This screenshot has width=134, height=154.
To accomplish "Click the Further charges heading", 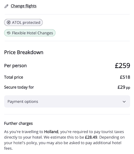I will [18, 124].
